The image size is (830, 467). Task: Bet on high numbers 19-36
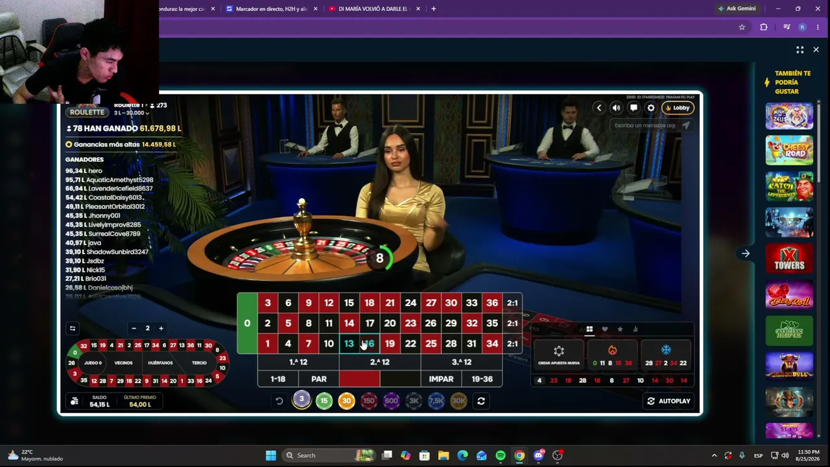(x=482, y=379)
